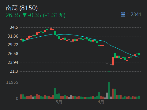Click the volume label 量 : 2341

tap(131, 14)
